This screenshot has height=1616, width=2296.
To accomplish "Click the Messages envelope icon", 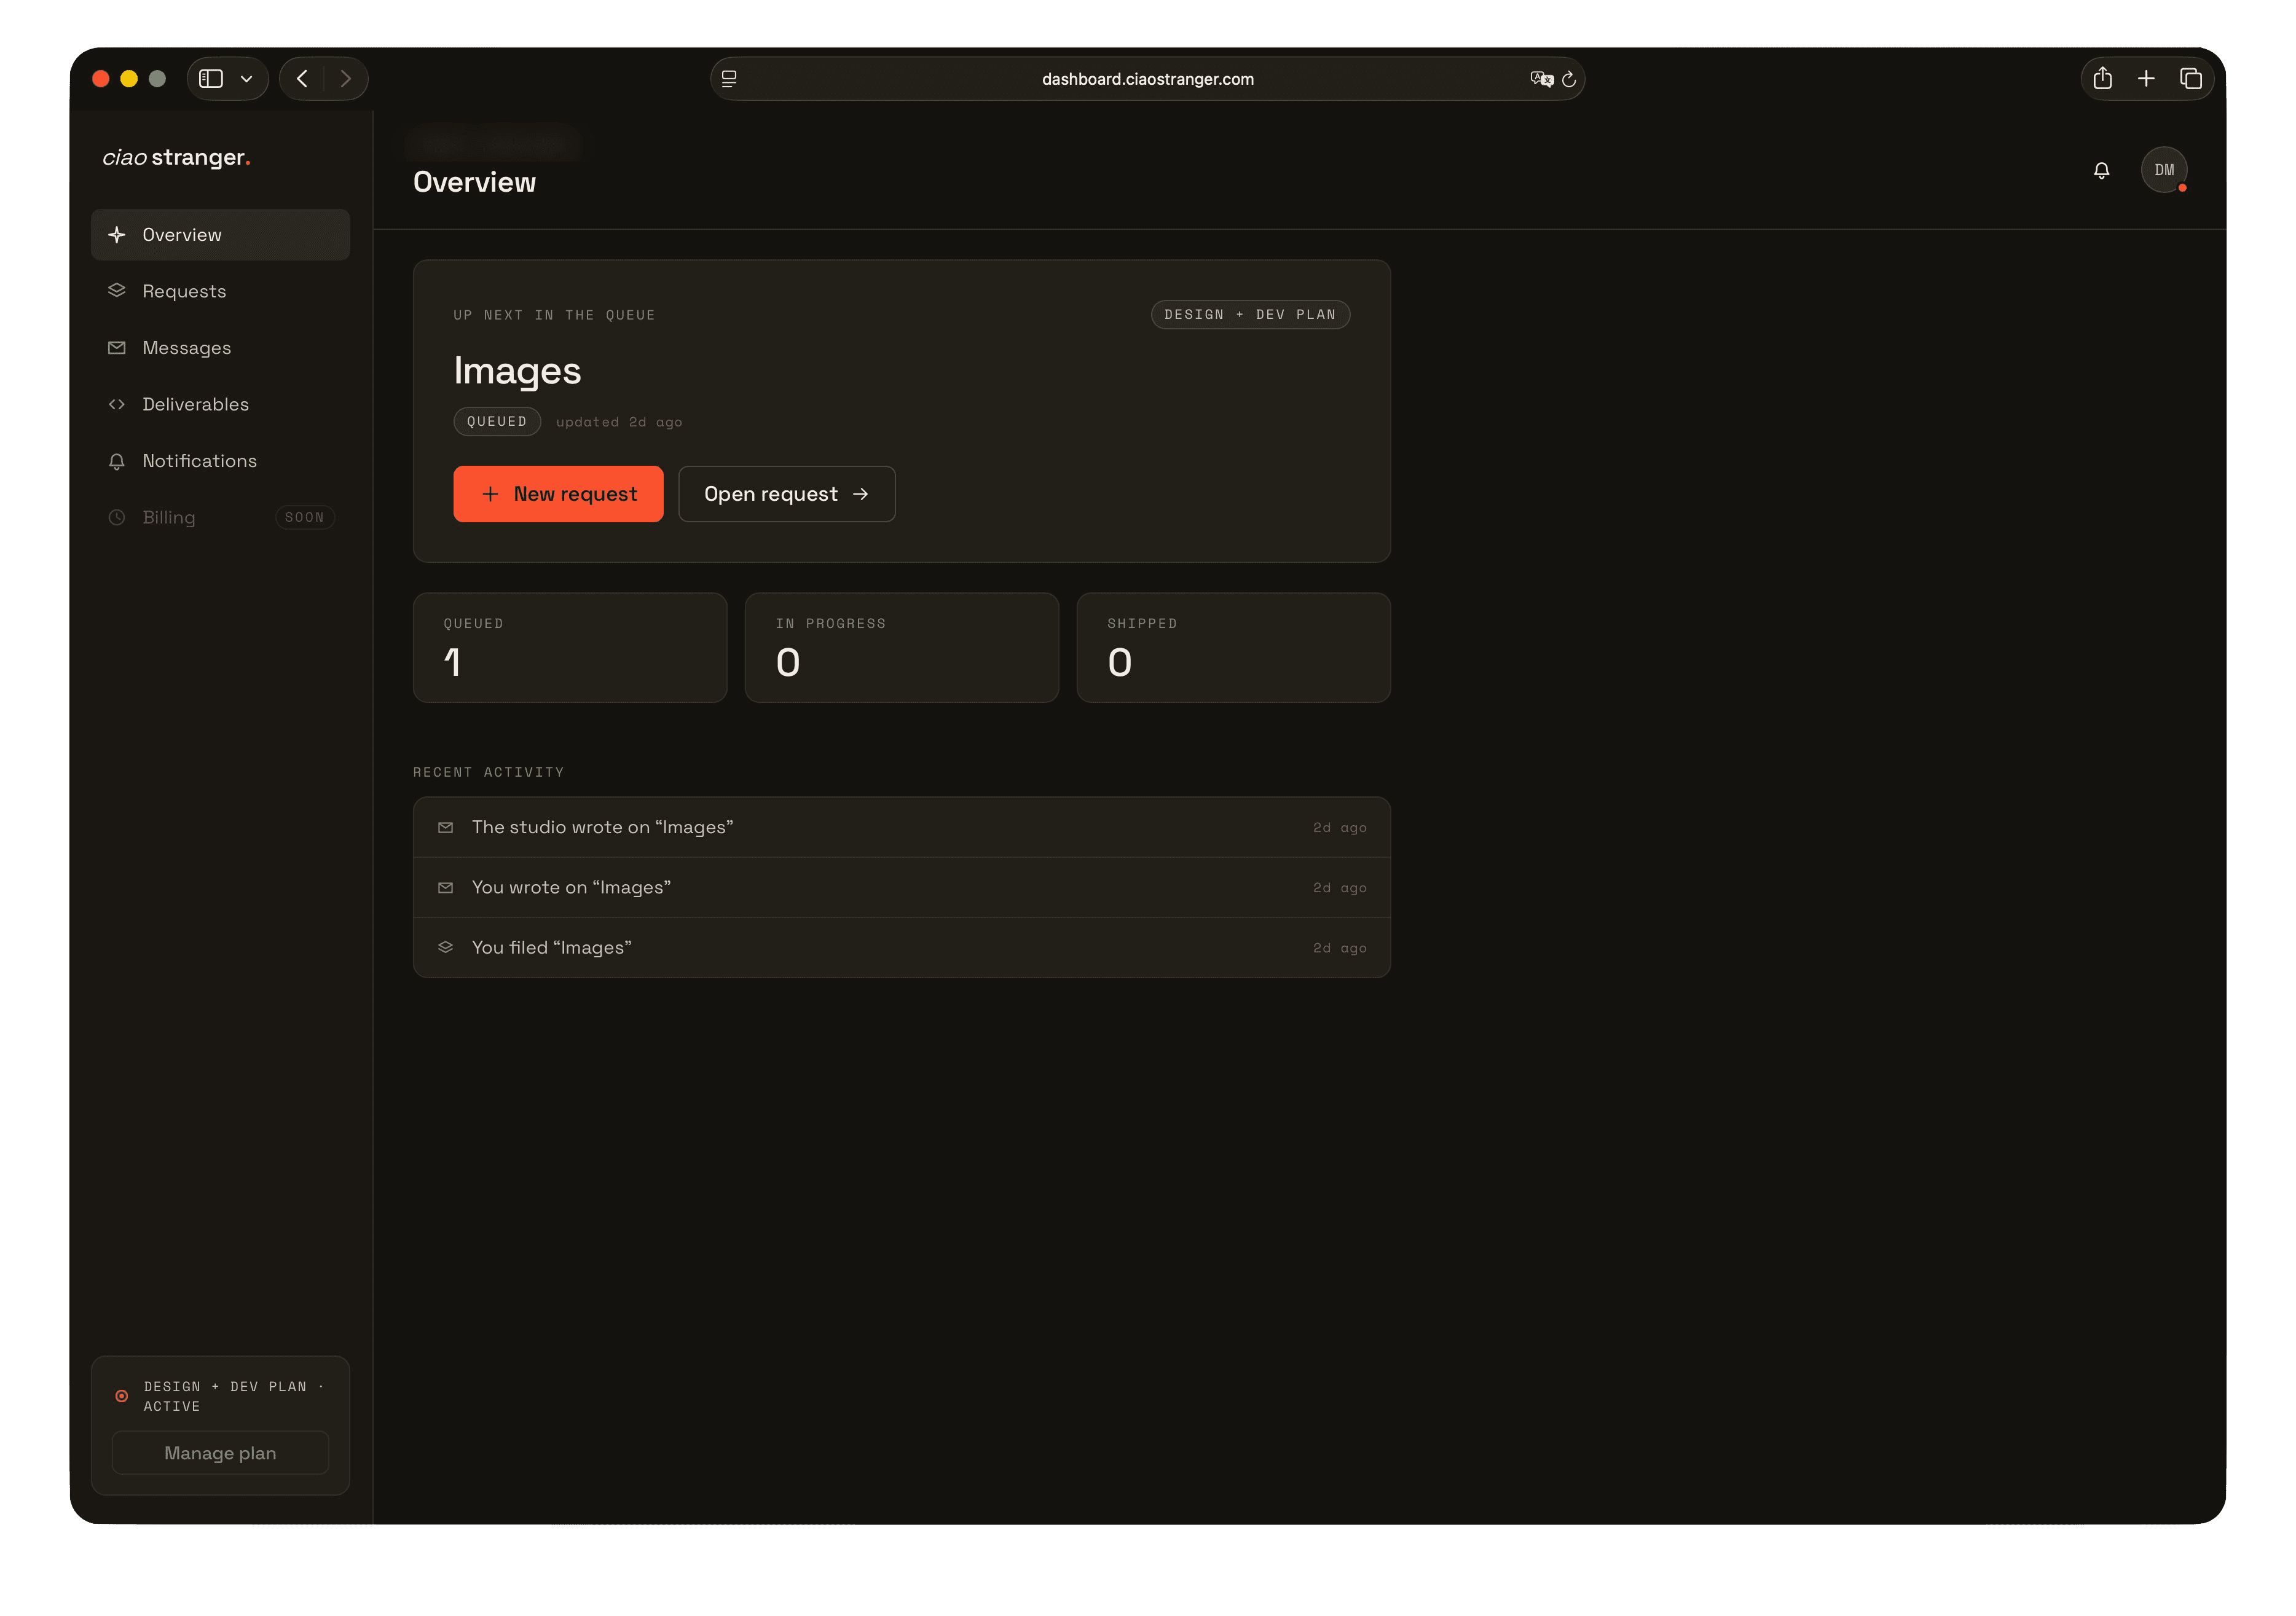I will pos(117,348).
